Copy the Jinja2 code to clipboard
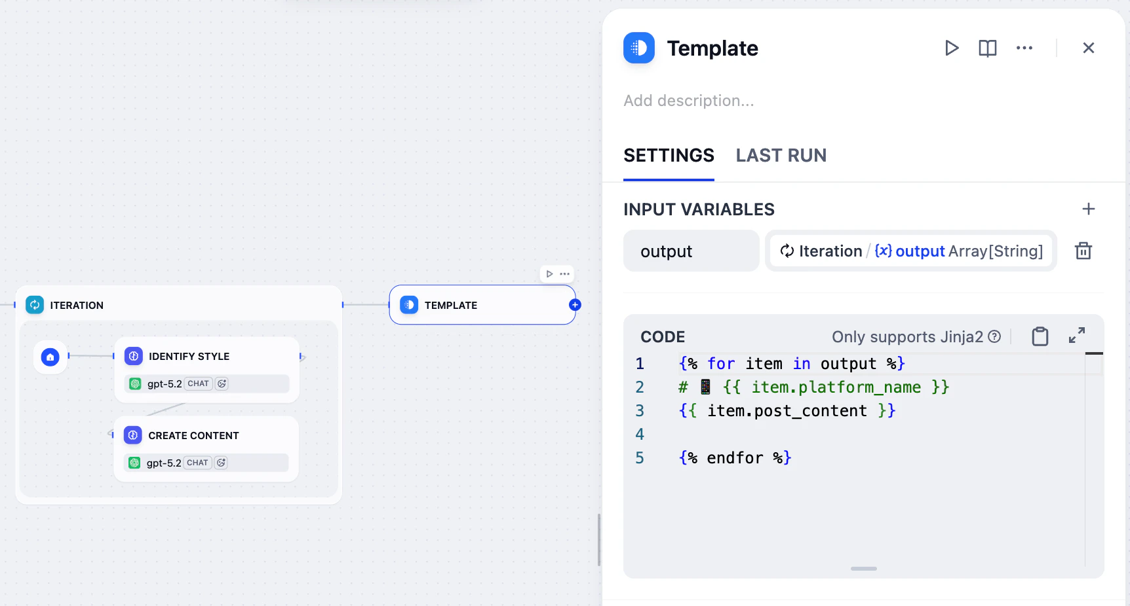The width and height of the screenshot is (1130, 606). pyautogui.click(x=1040, y=336)
